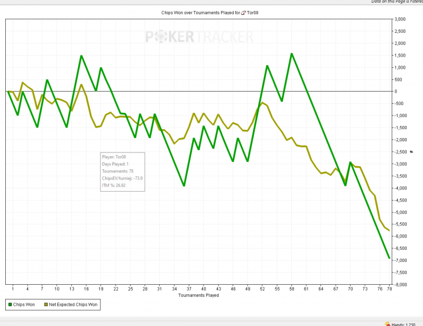Click the Hands: 1,230 status text
This screenshot has height=326, width=423.
[x=407, y=323]
